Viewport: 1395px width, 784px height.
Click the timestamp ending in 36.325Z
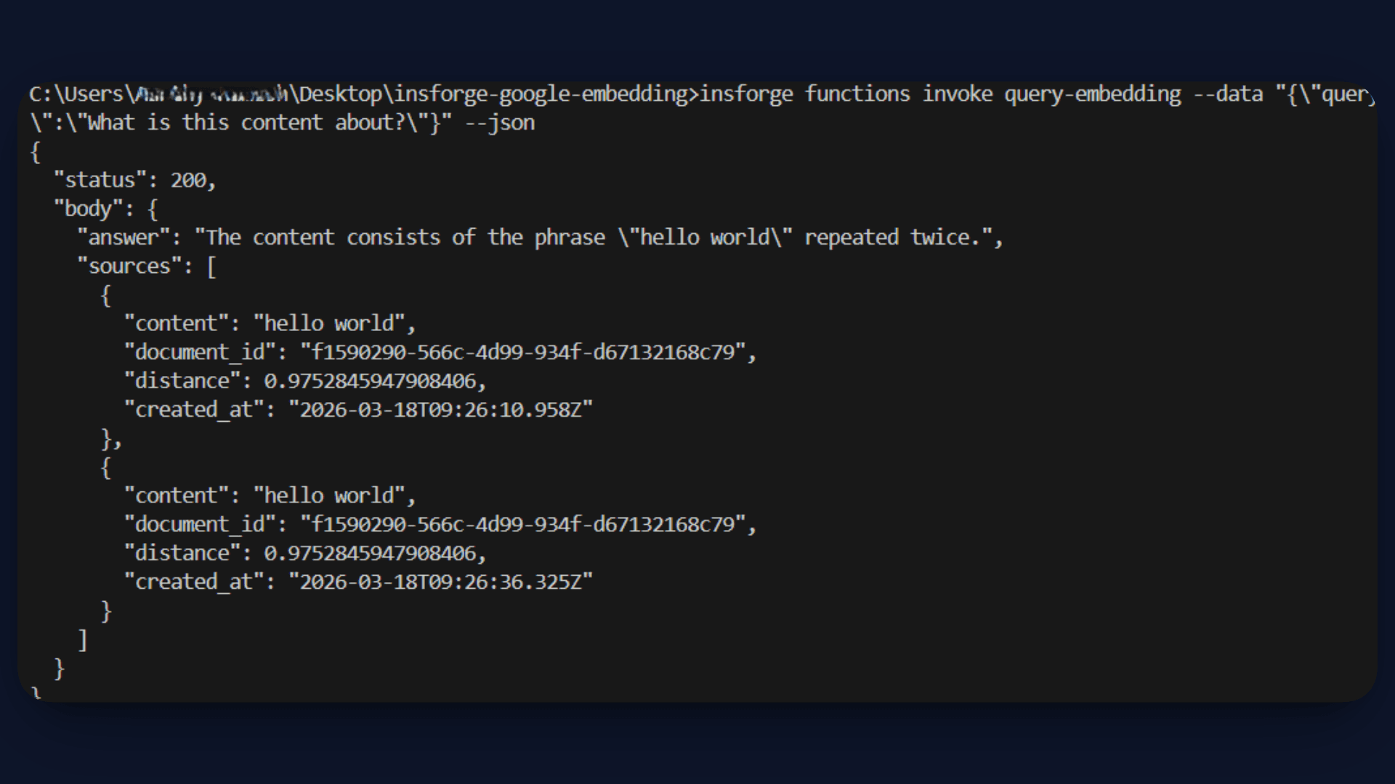coord(440,581)
